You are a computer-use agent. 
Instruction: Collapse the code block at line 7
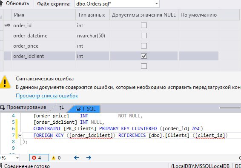pyautogui.click(x=20, y=135)
